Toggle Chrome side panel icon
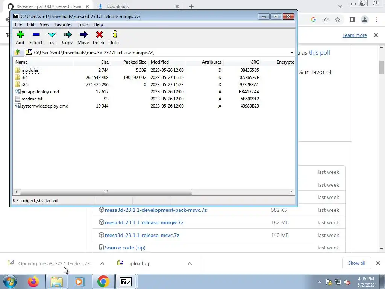 (353, 20)
